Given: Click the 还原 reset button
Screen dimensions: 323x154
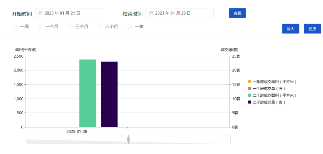Looking at the screenshot, I should tap(312, 29).
